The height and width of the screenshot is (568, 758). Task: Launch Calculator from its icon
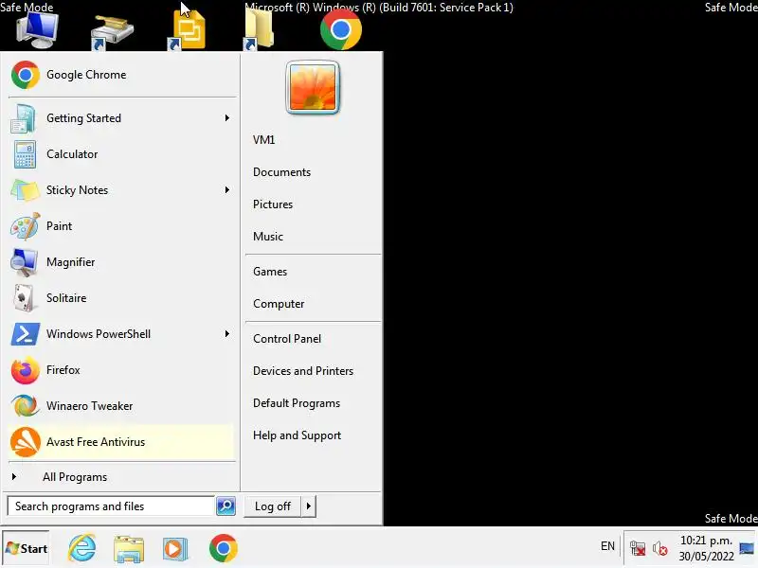pyautogui.click(x=25, y=154)
